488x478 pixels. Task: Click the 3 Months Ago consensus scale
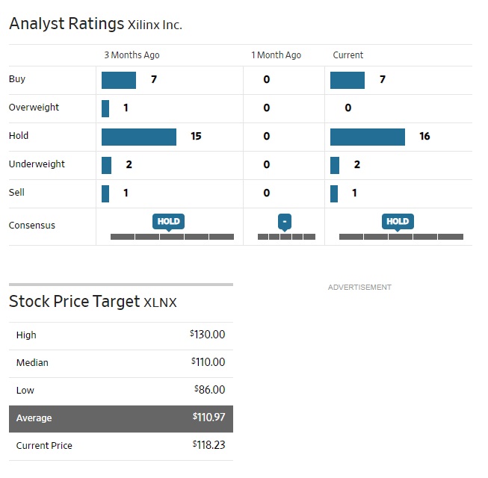[x=172, y=237]
